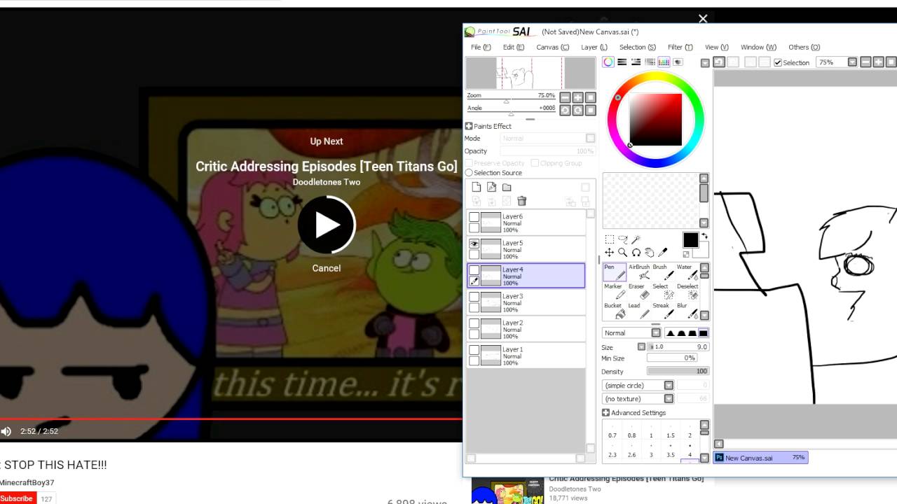The image size is (897, 504).
Task: Zoom out using navigator minus button
Action: [x=565, y=98]
